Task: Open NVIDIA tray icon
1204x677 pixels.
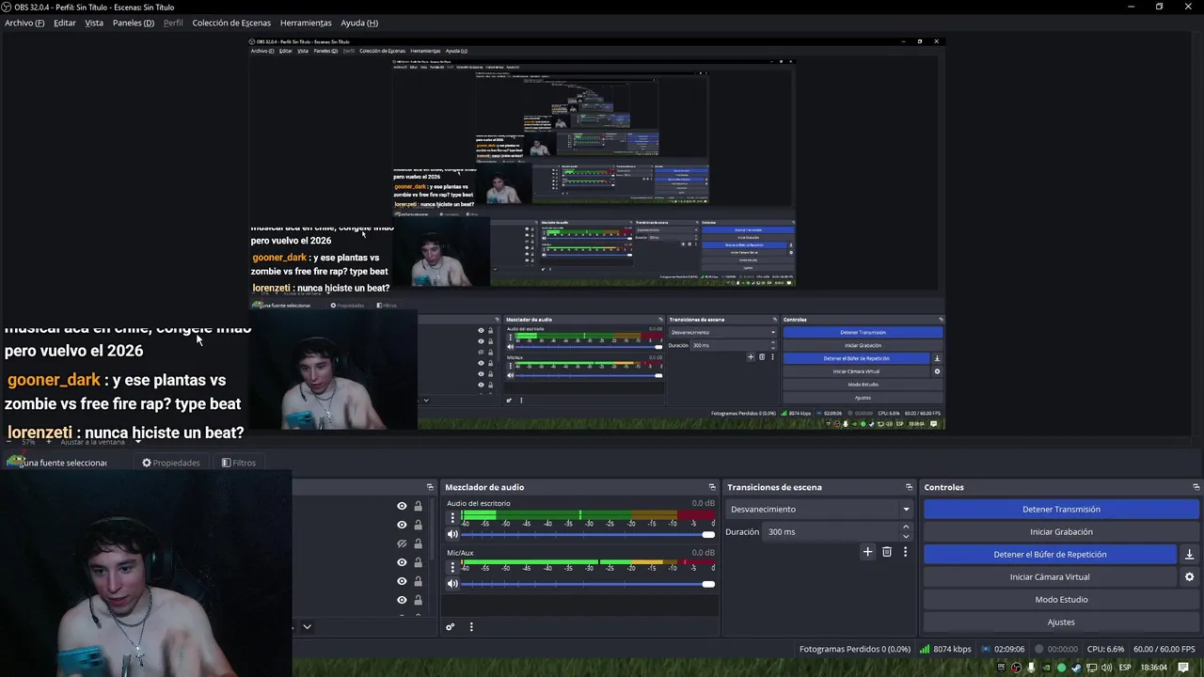Action: [1046, 668]
